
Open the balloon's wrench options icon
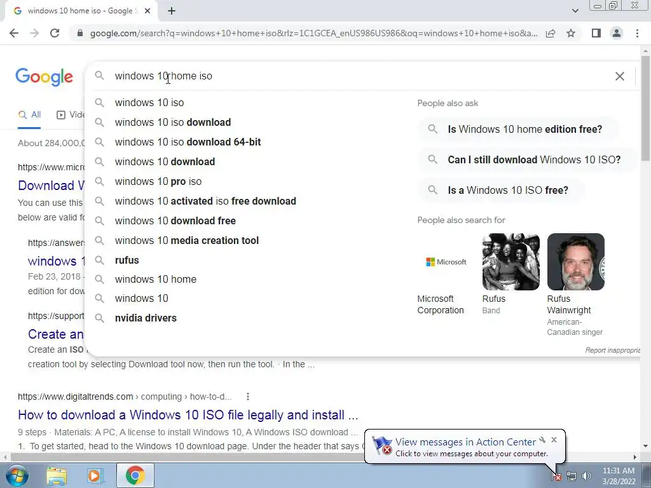pyautogui.click(x=542, y=440)
